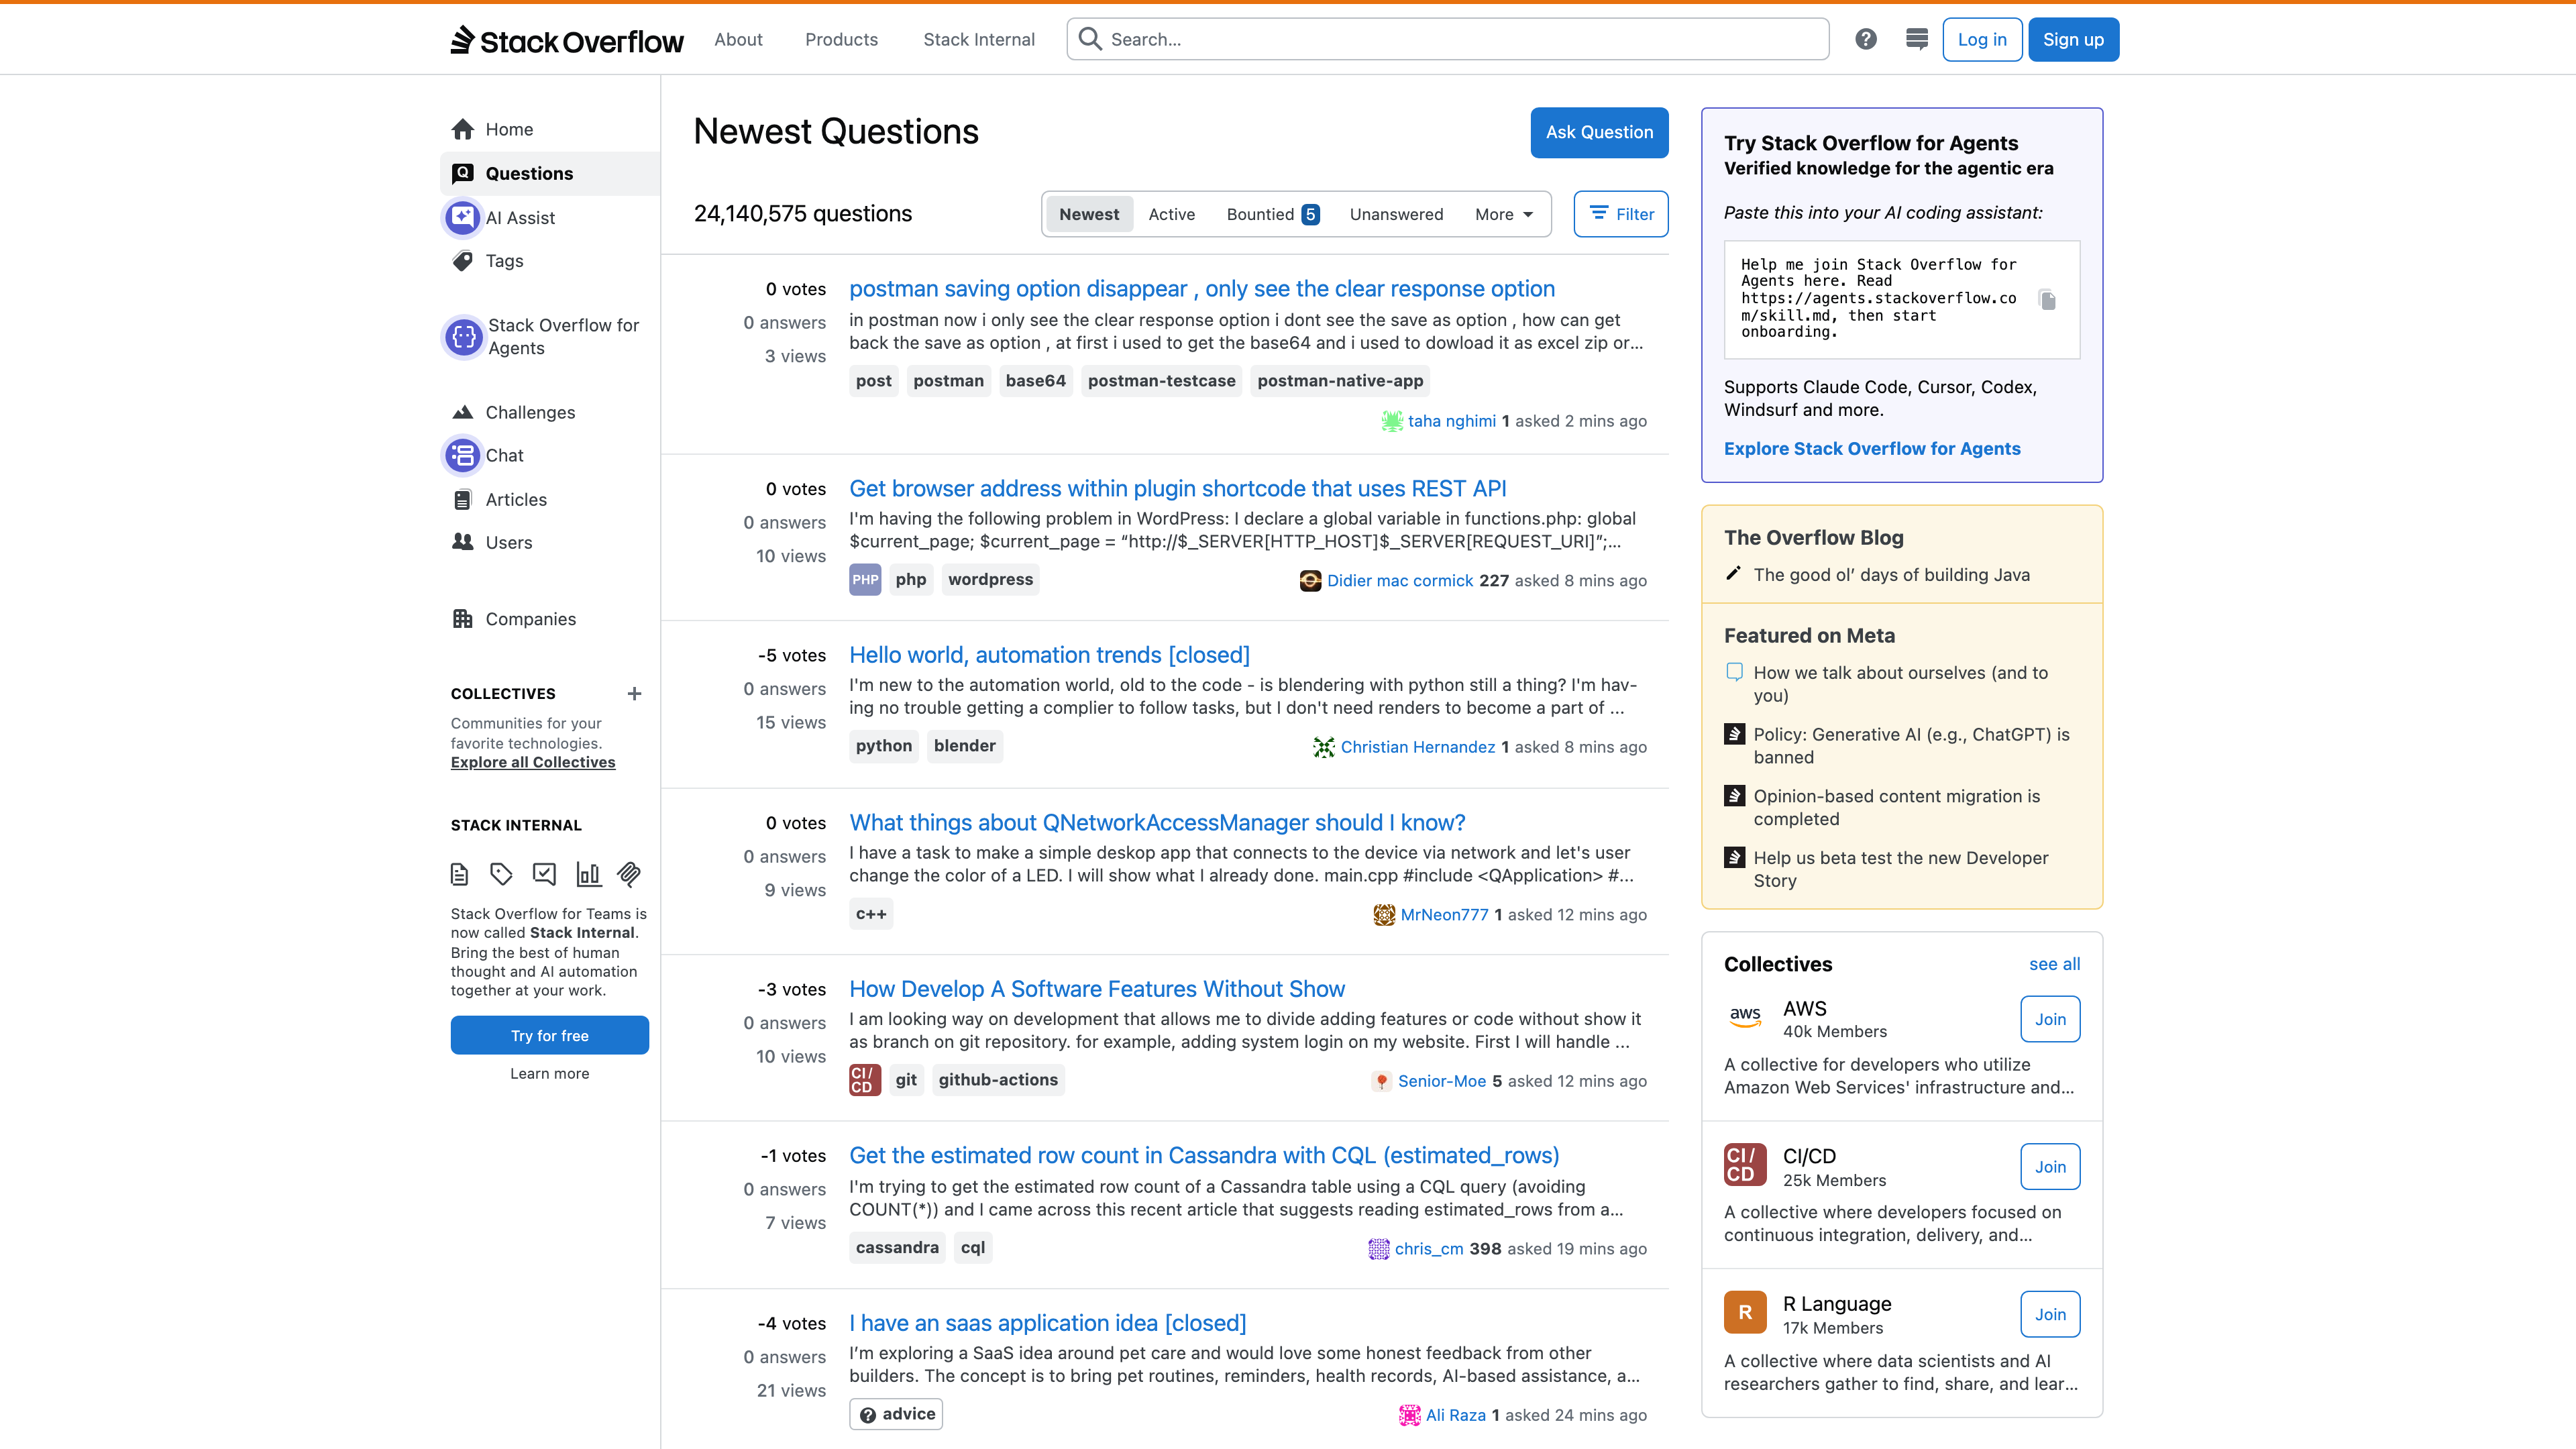The height and width of the screenshot is (1449, 2576).
Task: Click the Stack Internal document icon
Action: [459, 874]
